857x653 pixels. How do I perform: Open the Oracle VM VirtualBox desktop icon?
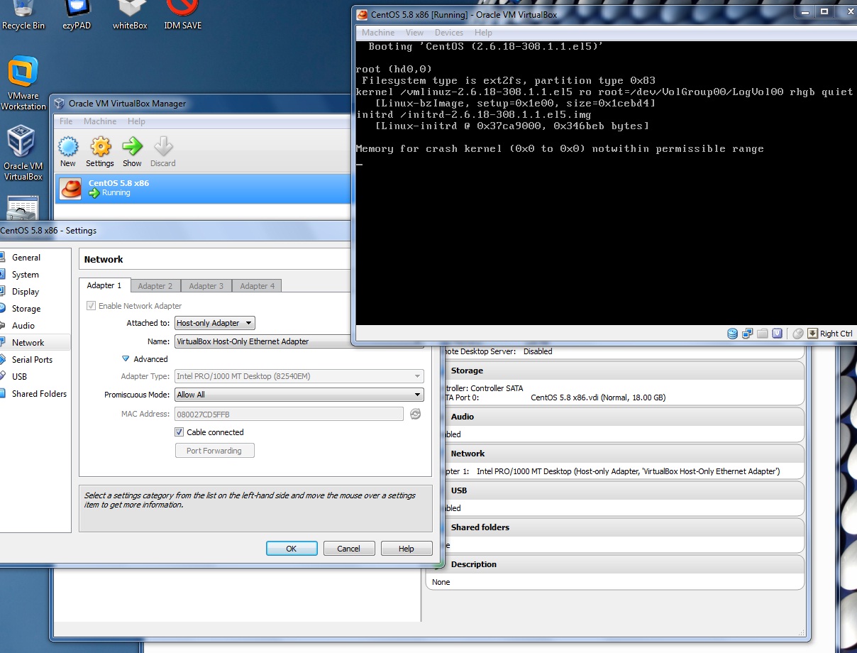[x=23, y=152]
